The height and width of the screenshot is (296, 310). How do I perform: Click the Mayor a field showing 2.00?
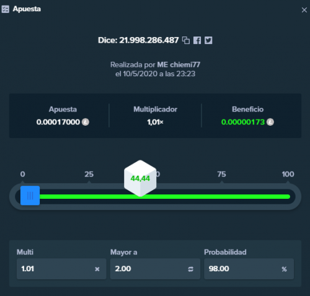click(x=155, y=269)
